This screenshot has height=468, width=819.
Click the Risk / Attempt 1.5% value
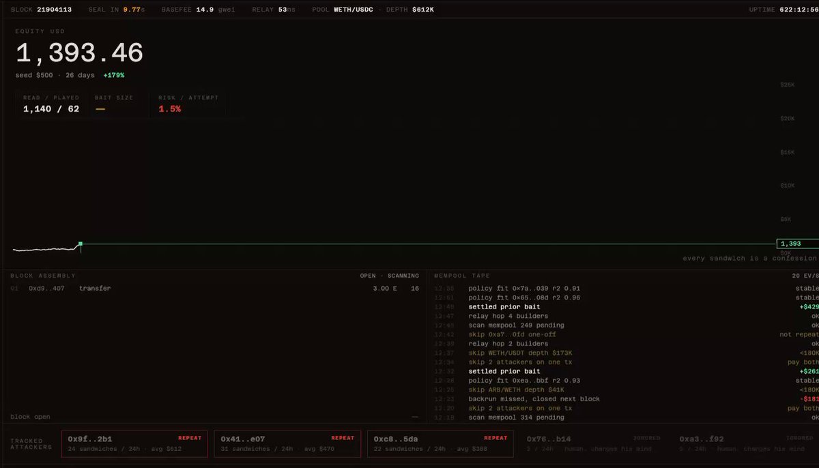pyautogui.click(x=170, y=108)
